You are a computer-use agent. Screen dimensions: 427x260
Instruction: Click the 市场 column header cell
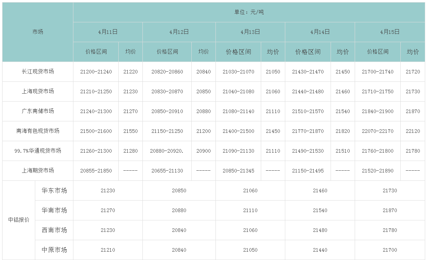click(x=38, y=32)
